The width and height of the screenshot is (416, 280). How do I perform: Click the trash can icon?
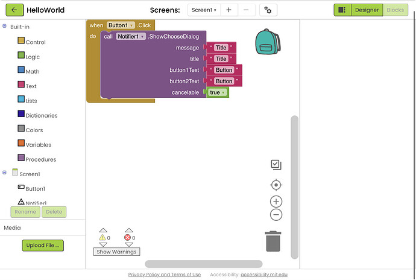pos(273,241)
